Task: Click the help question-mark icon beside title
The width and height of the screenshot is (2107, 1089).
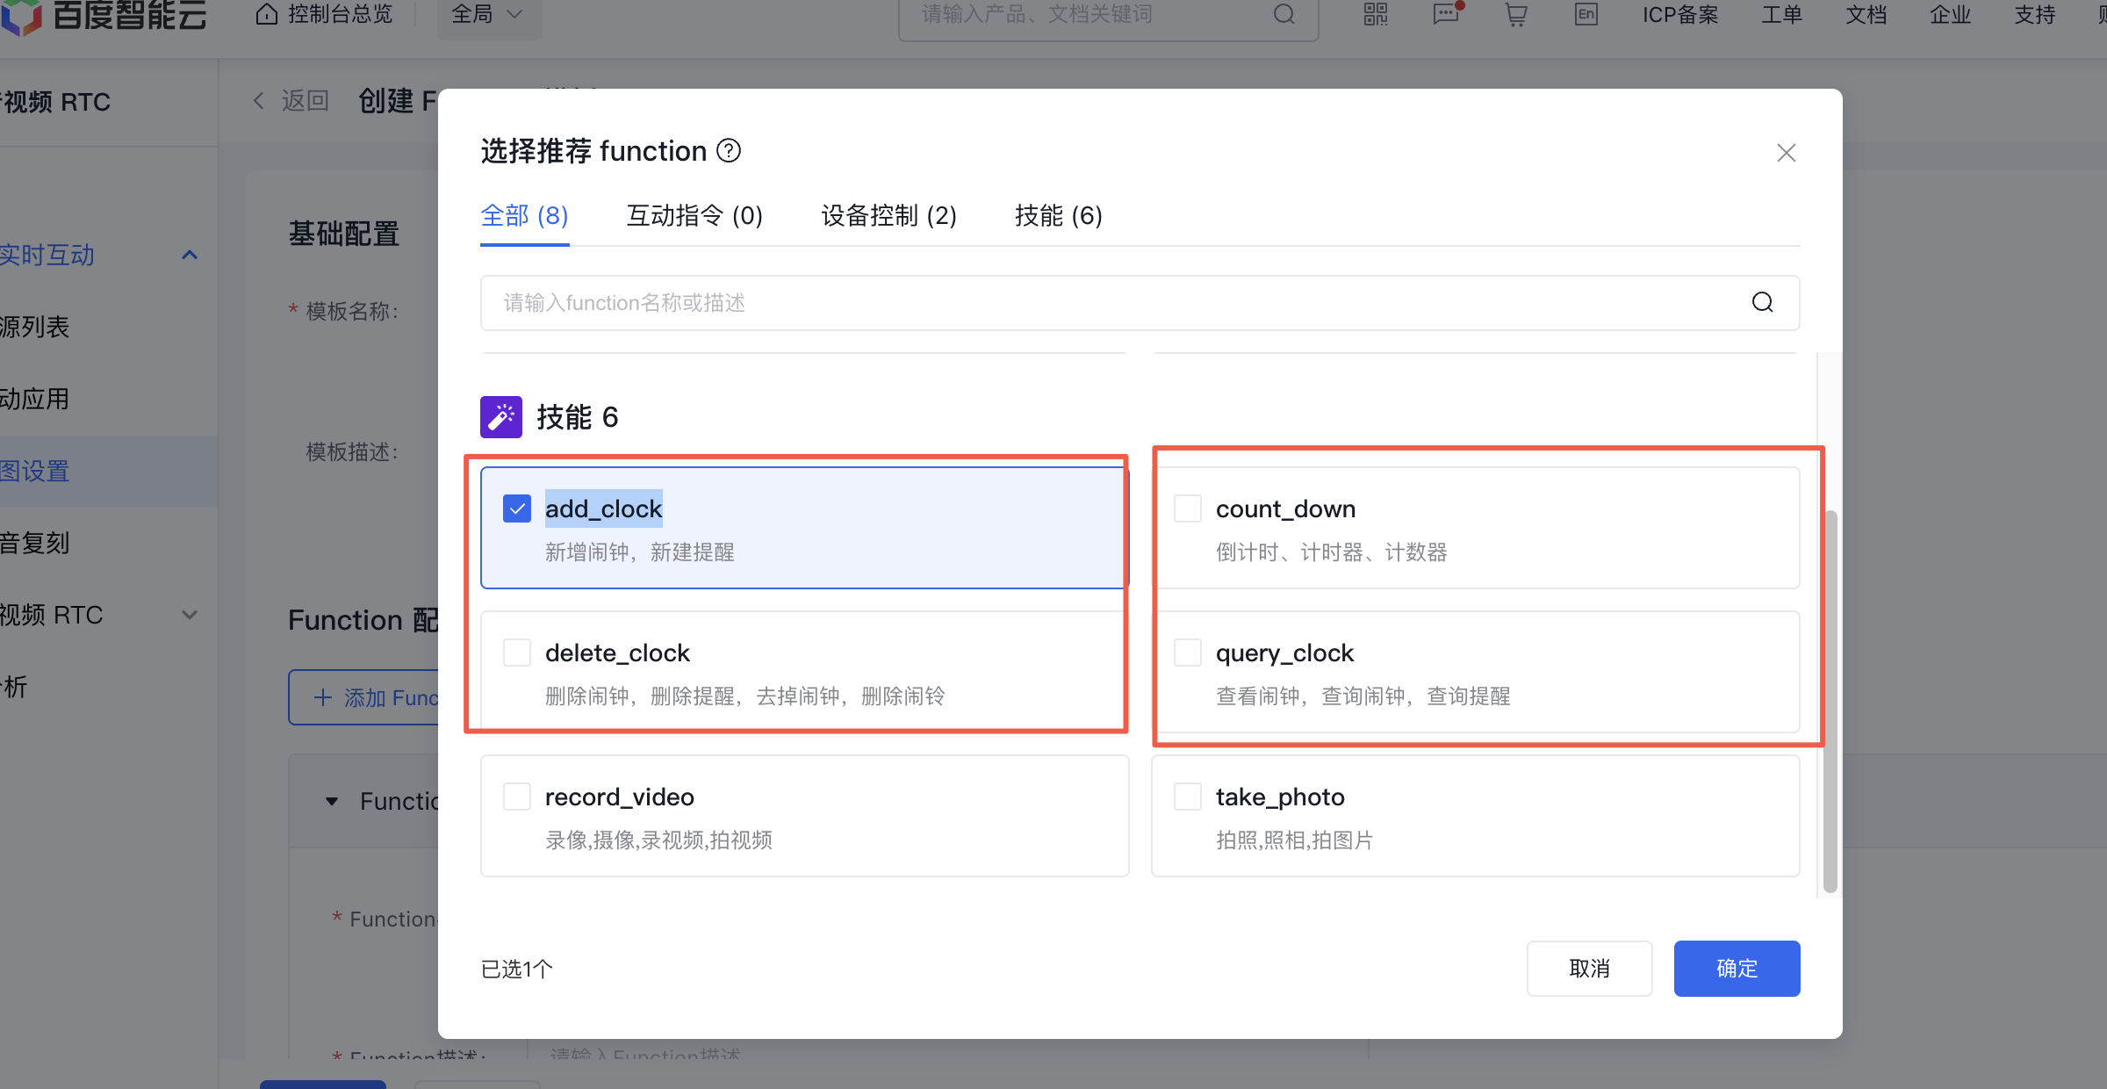Action: click(x=729, y=151)
